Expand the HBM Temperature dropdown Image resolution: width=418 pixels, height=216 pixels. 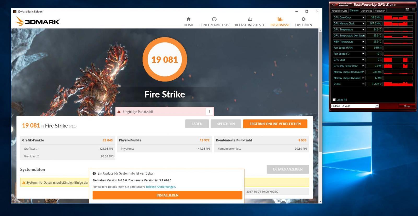(363, 42)
